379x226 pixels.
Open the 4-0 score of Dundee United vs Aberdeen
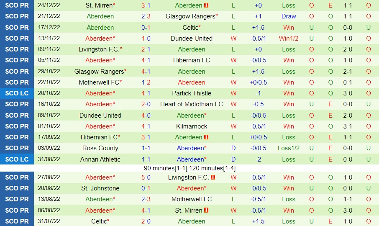[146, 115]
